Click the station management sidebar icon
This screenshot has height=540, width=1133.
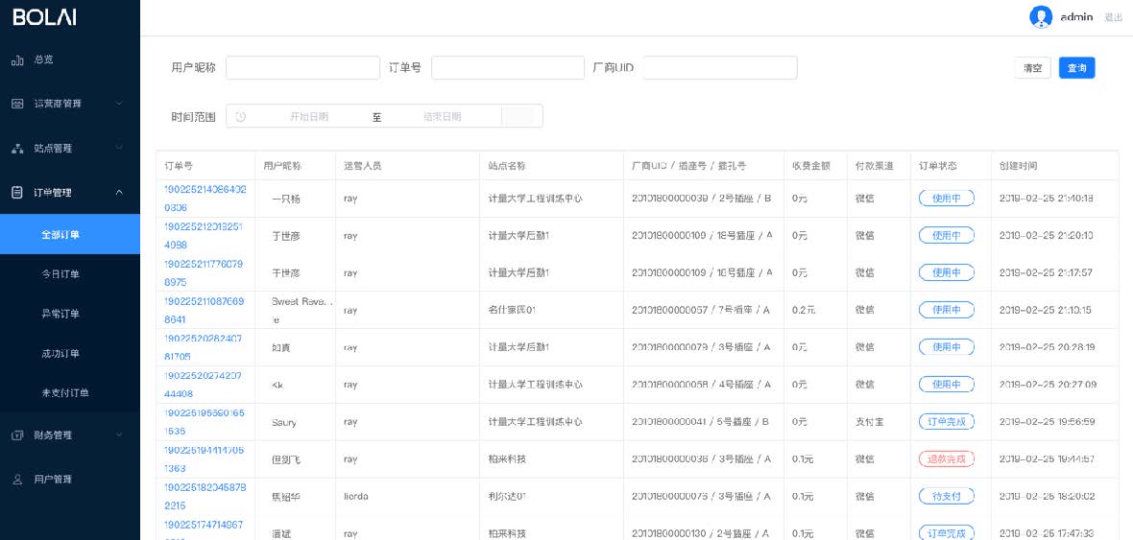(18, 148)
